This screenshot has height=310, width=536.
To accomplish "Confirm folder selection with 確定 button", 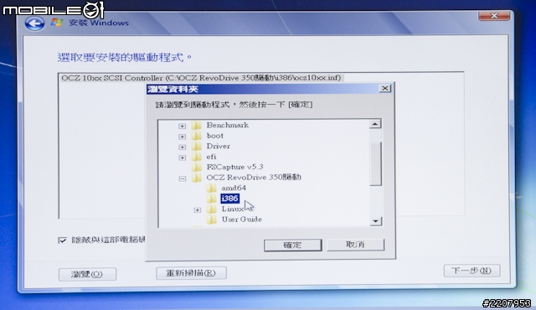I will coord(292,245).
